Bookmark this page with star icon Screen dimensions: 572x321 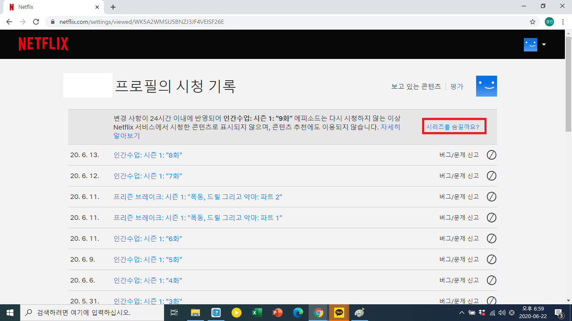(x=533, y=22)
